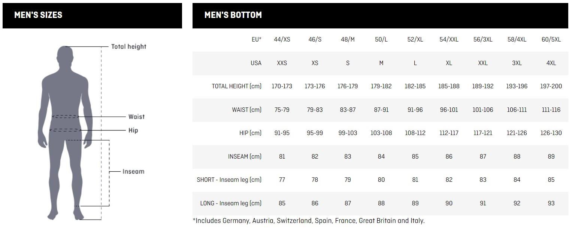572x245 pixels.
Task: Click the 103-108 hip measurement cell
Action: tap(381, 133)
